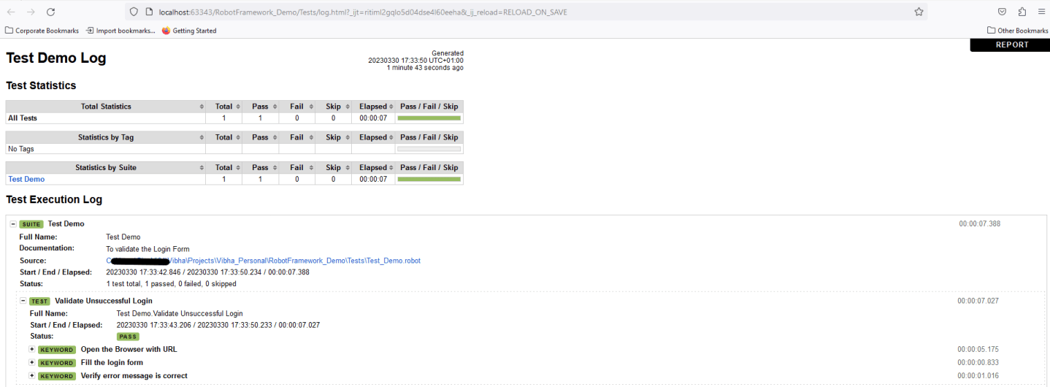The width and height of the screenshot is (1050, 387).
Task: Click the browser back arrow
Action: pos(11,12)
